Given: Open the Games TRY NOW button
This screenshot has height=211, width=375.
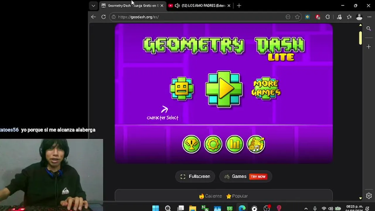Looking at the screenshot, I should point(246,176).
